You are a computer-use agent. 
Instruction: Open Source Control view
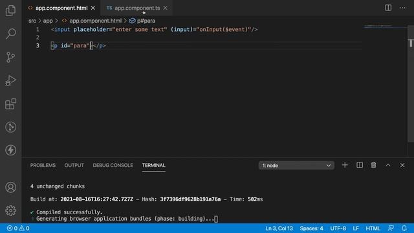click(10, 57)
